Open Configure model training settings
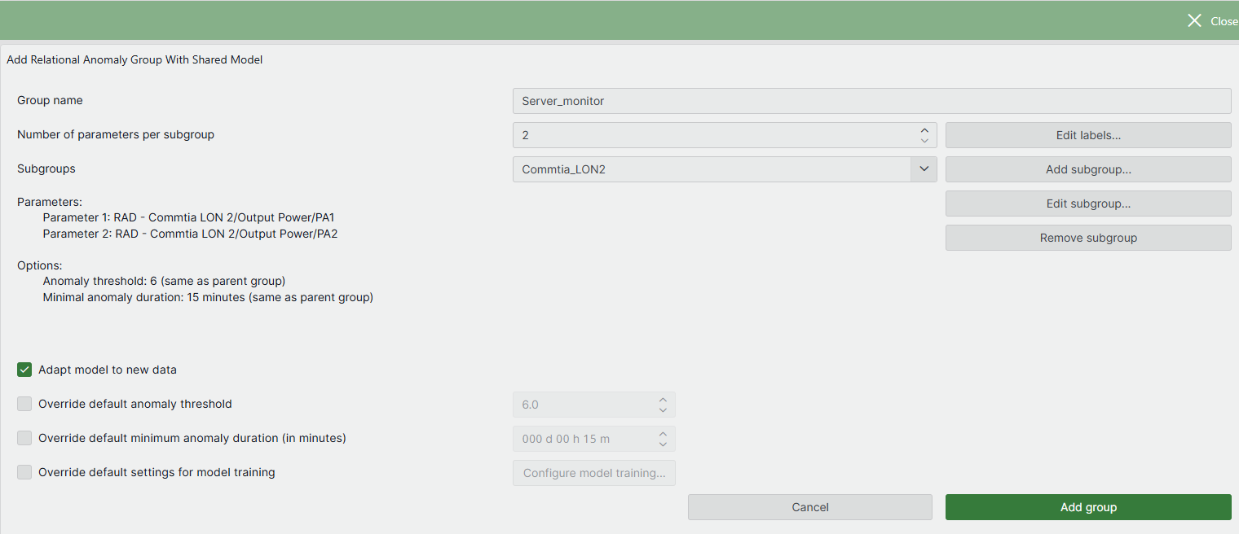 point(593,472)
